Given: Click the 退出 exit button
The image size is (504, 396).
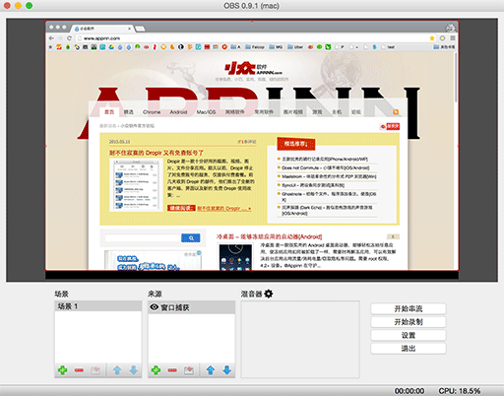Looking at the screenshot, I should (x=409, y=349).
